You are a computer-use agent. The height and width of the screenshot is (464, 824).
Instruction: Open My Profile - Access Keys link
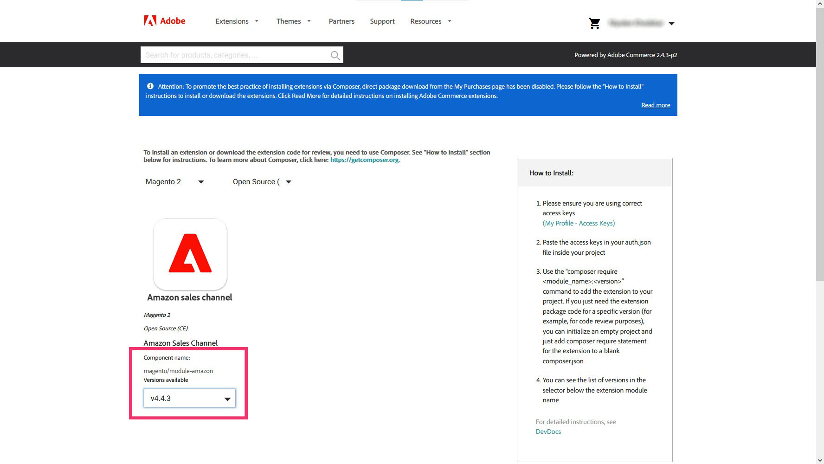coord(579,223)
